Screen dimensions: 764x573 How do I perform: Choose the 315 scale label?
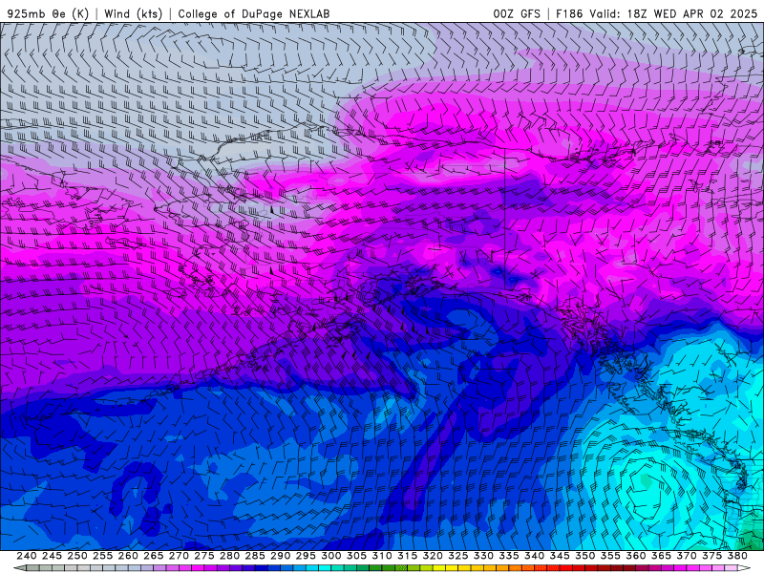[x=408, y=556]
